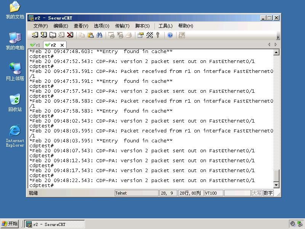This screenshot has height=229, width=305.
Task: Click the Print Selection icon
Action: click(x=120, y=35)
